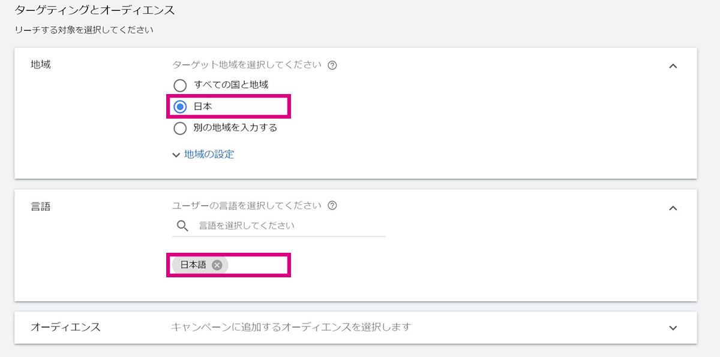Click the search magnifier icon in 言語
This screenshot has height=357, width=720.
click(x=182, y=226)
